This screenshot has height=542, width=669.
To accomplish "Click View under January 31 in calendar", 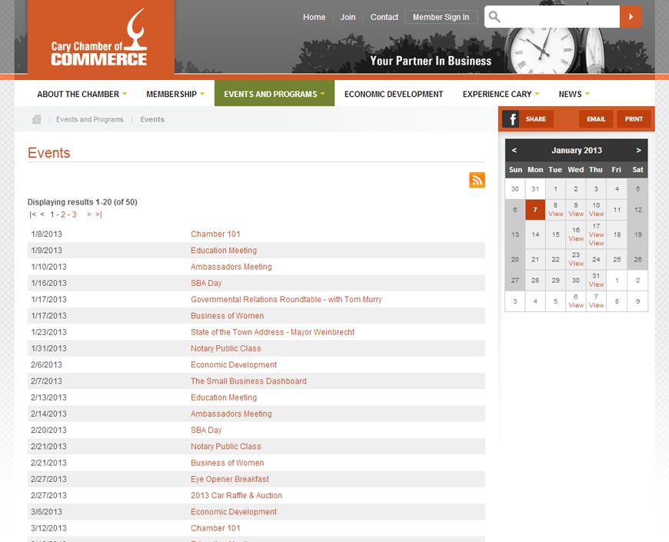I will click(597, 284).
